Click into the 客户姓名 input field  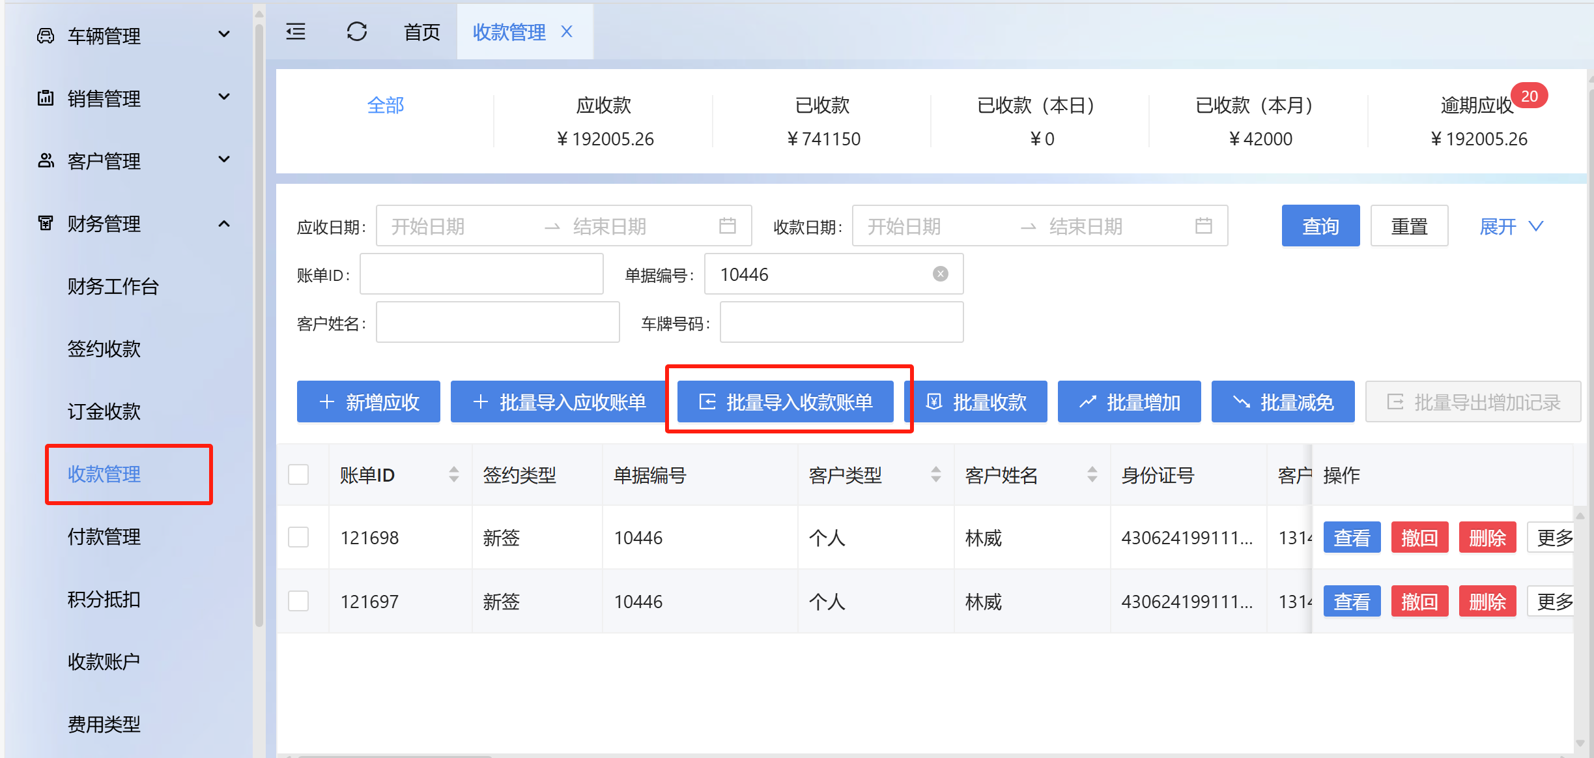tap(497, 322)
